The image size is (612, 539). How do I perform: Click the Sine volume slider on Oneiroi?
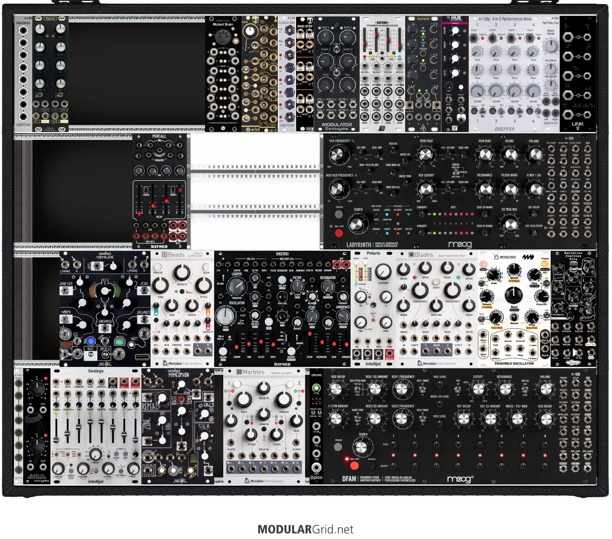click(249, 342)
